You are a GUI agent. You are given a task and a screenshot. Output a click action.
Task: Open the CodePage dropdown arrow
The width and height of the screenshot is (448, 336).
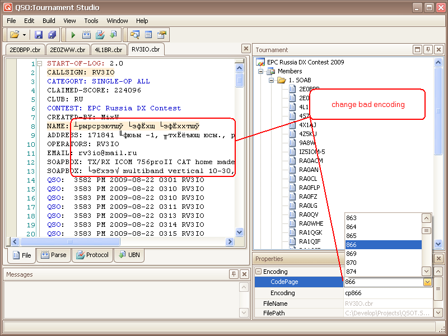click(x=427, y=283)
